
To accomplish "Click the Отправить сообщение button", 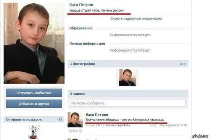I will pyautogui.click(x=34, y=93).
